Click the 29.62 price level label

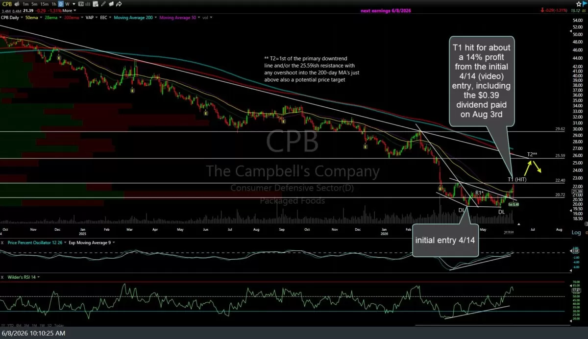tap(561, 129)
